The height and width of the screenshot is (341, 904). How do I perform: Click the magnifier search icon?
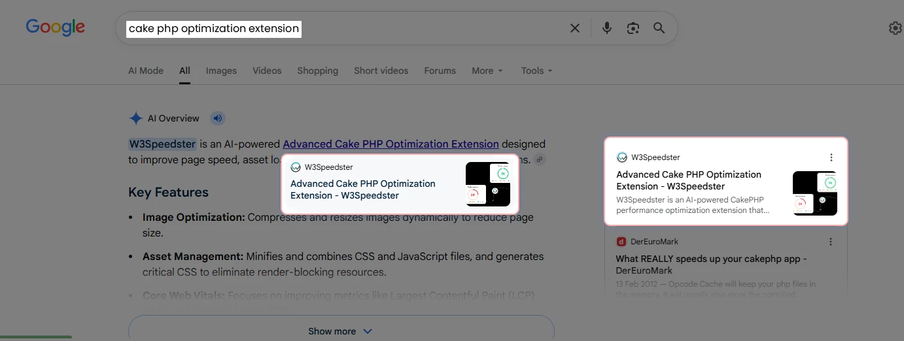tap(659, 28)
